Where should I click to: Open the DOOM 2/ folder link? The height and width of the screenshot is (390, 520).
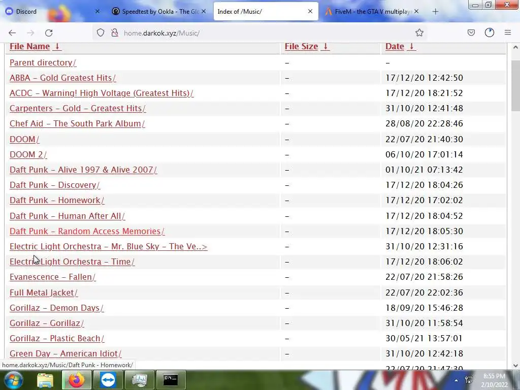pos(28,154)
